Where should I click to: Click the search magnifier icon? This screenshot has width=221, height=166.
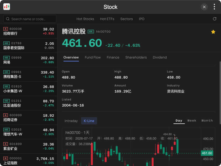click(x=8, y=19)
